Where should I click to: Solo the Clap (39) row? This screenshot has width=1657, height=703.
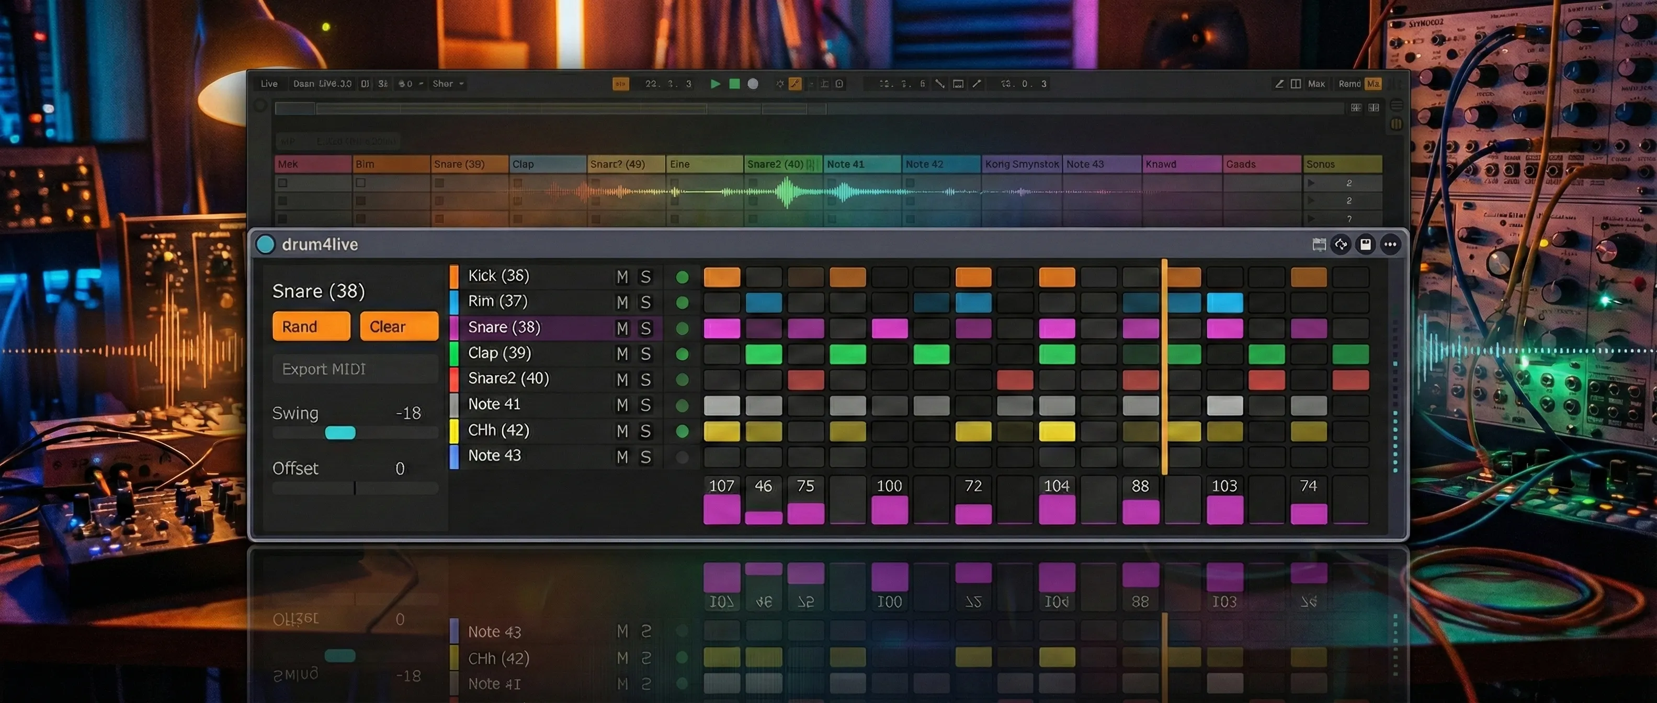(645, 354)
